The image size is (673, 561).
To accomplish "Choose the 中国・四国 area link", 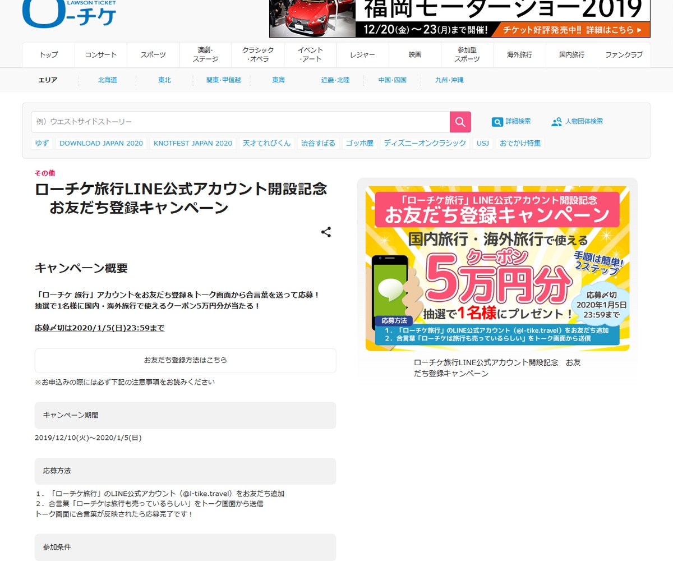I will 392,80.
